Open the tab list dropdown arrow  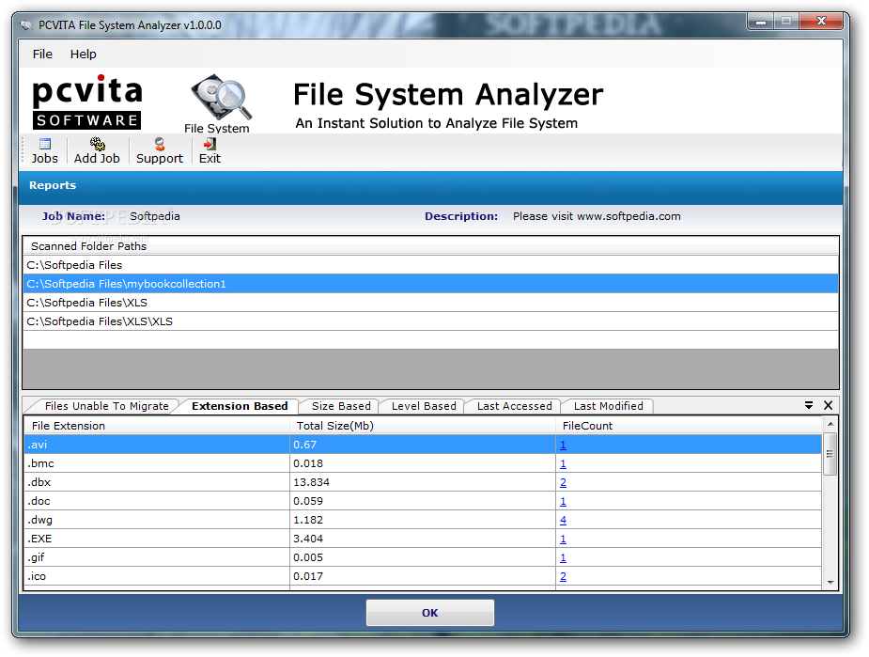click(x=809, y=405)
